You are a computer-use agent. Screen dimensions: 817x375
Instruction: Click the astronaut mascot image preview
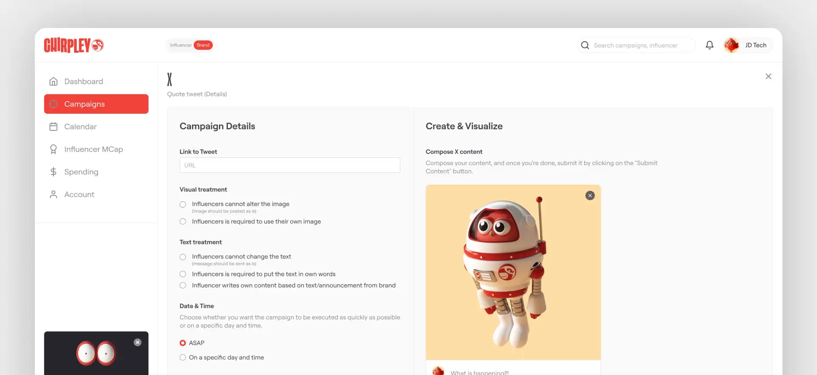pyautogui.click(x=506, y=272)
